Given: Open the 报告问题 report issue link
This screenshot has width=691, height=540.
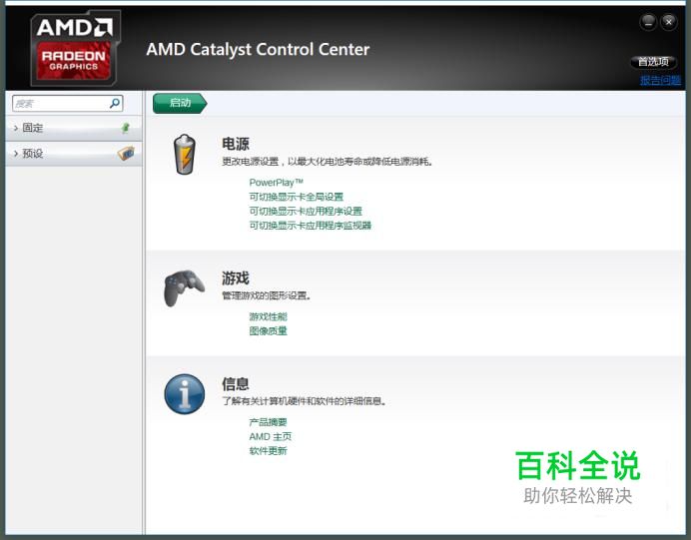Looking at the screenshot, I should pyautogui.click(x=660, y=80).
